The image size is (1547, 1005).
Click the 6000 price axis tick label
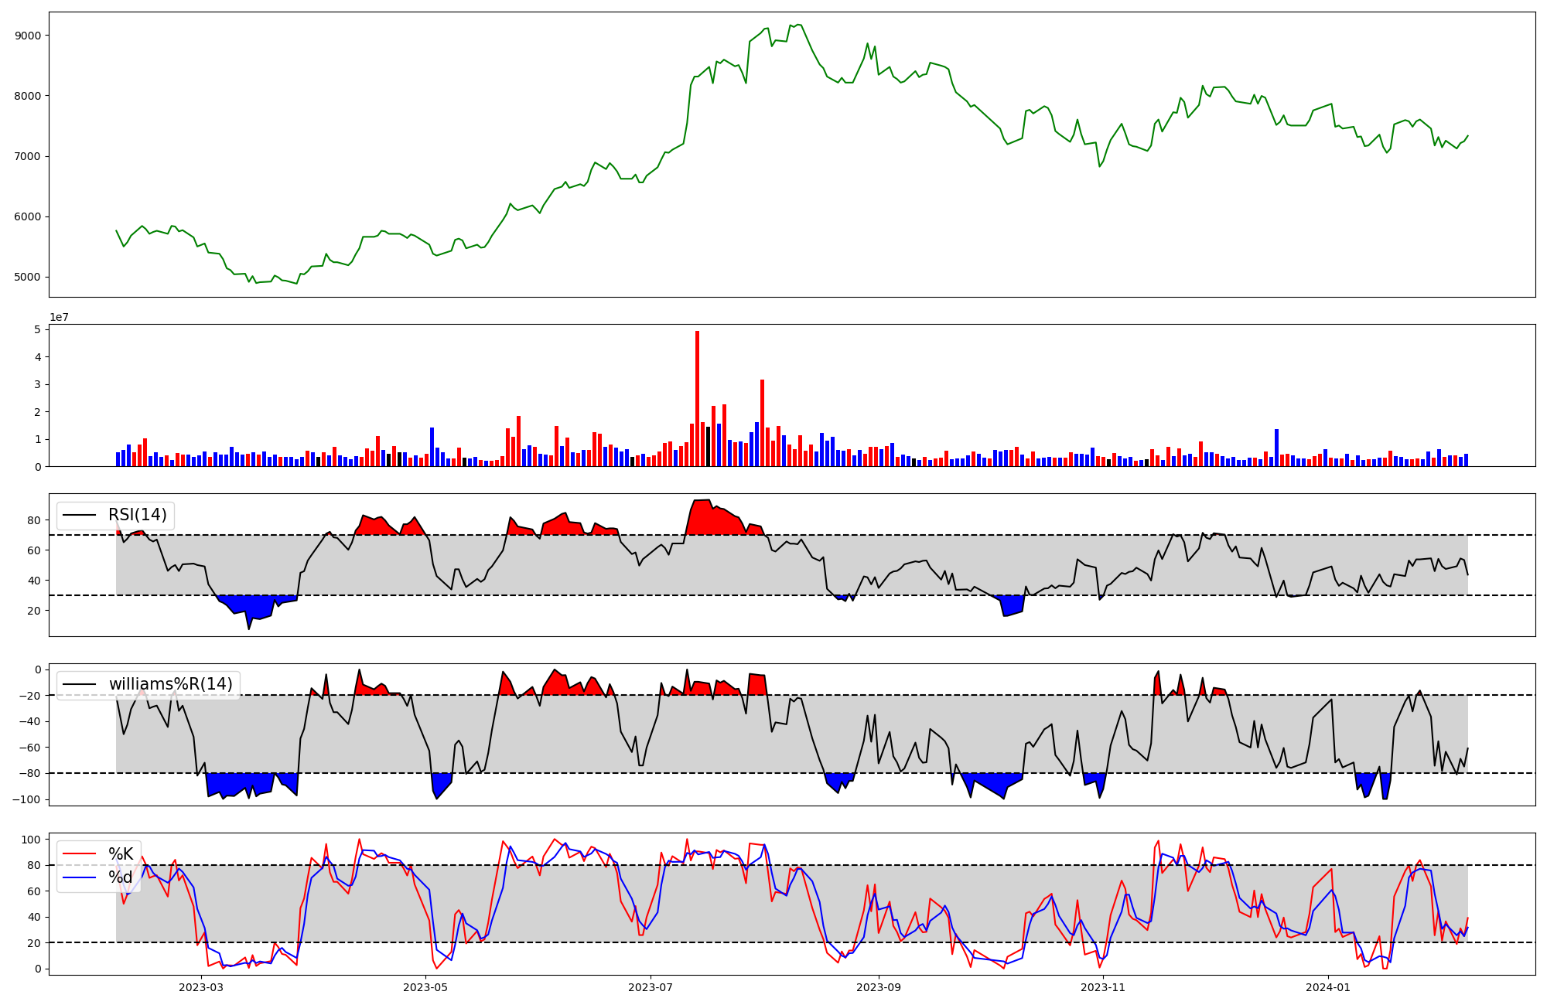click(28, 216)
